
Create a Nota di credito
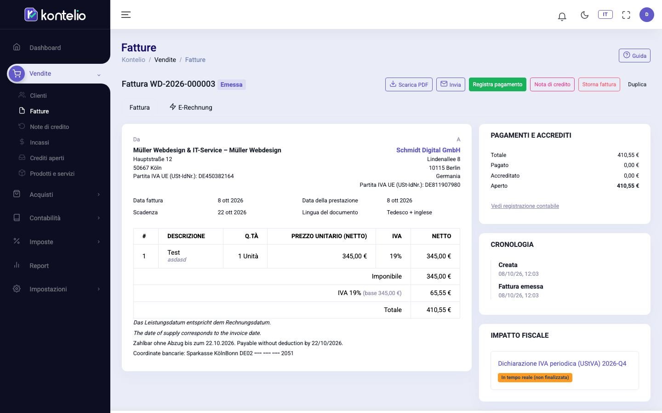[x=552, y=84]
